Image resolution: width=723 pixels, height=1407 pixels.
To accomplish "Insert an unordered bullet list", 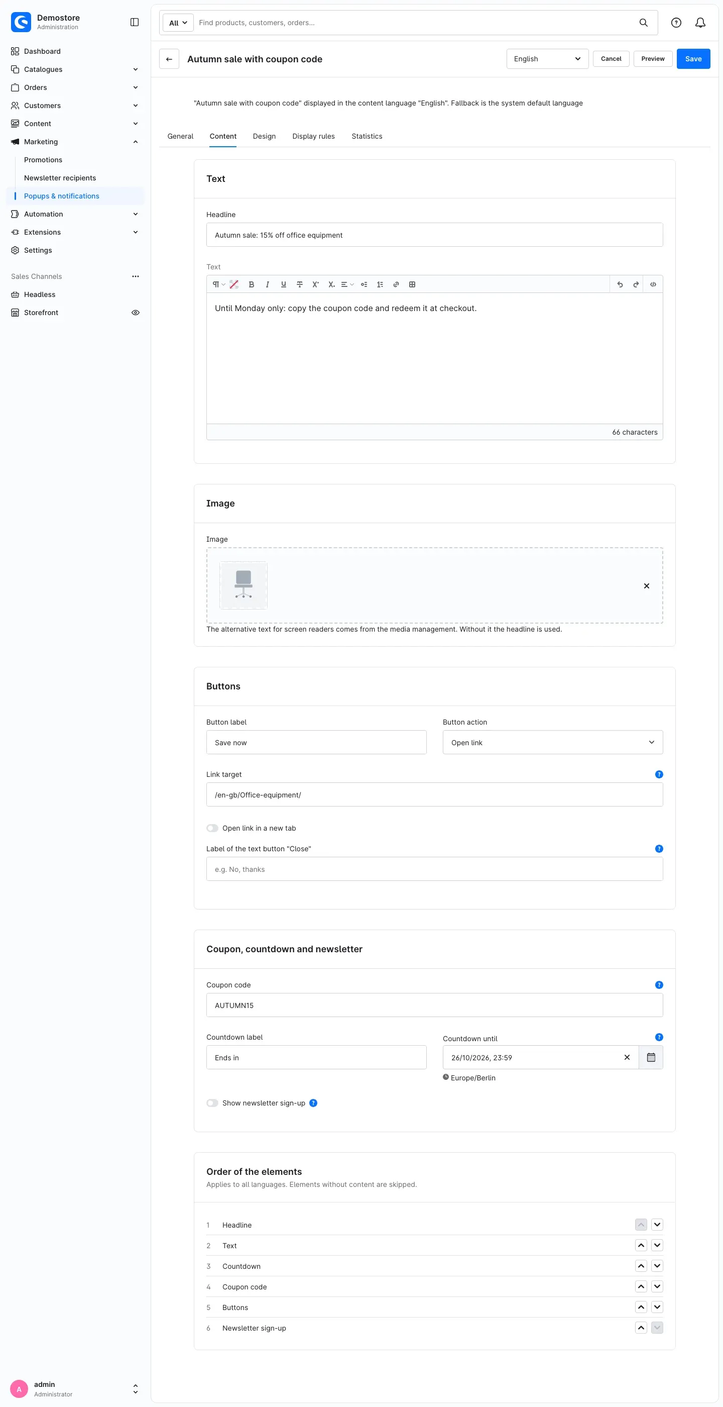I will point(364,284).
